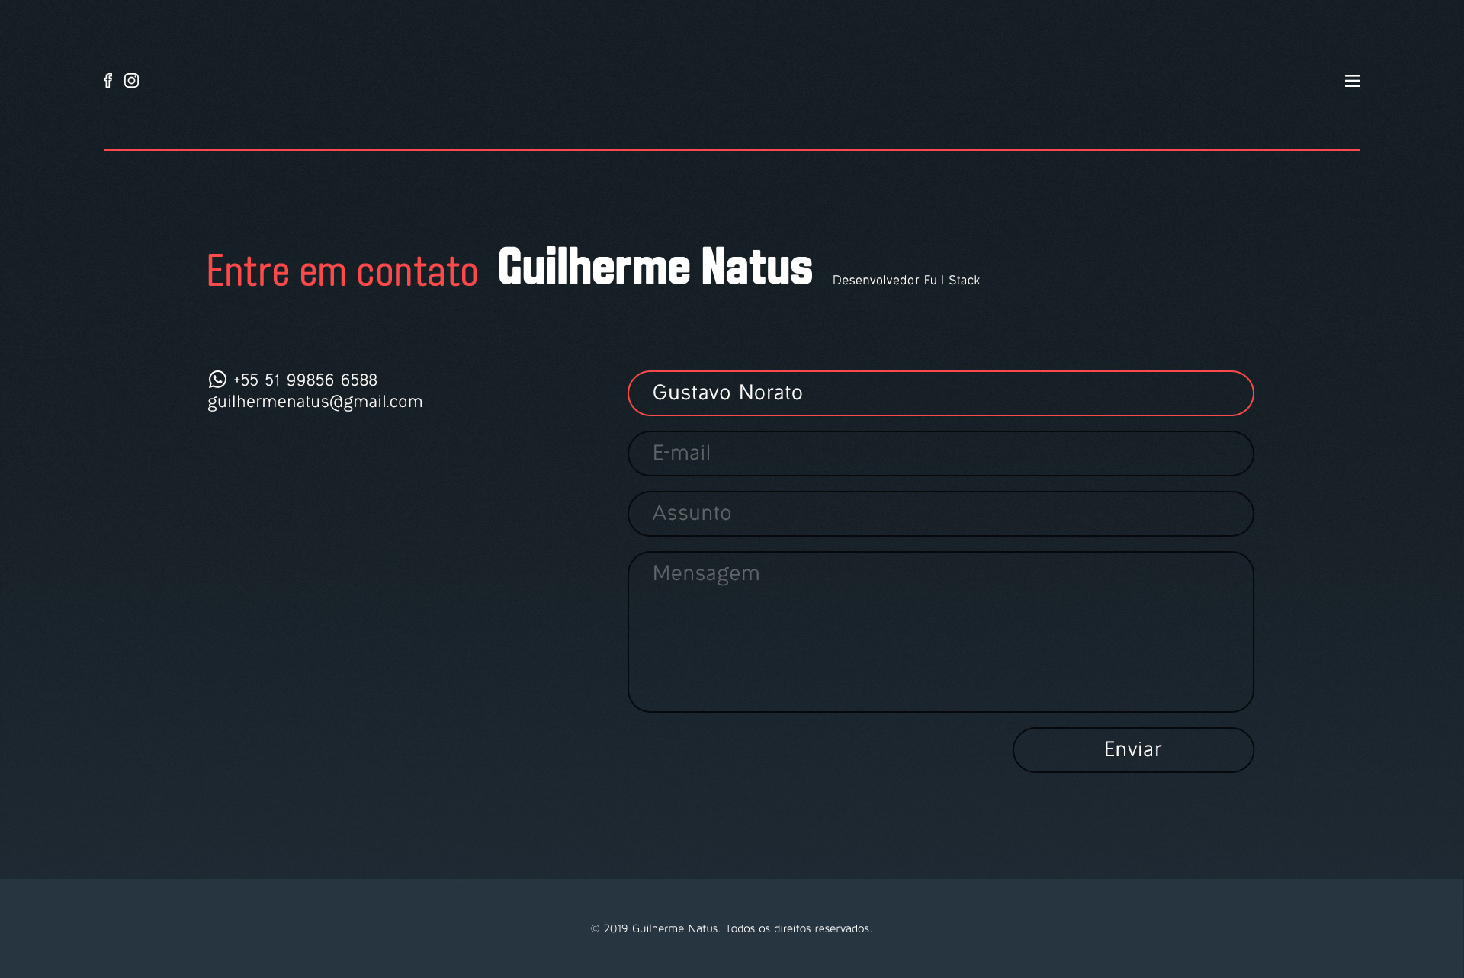Submit the form with Enviar button
Image resolution: width=1464 pixels, height=978 pixels.
(1133, 750)
